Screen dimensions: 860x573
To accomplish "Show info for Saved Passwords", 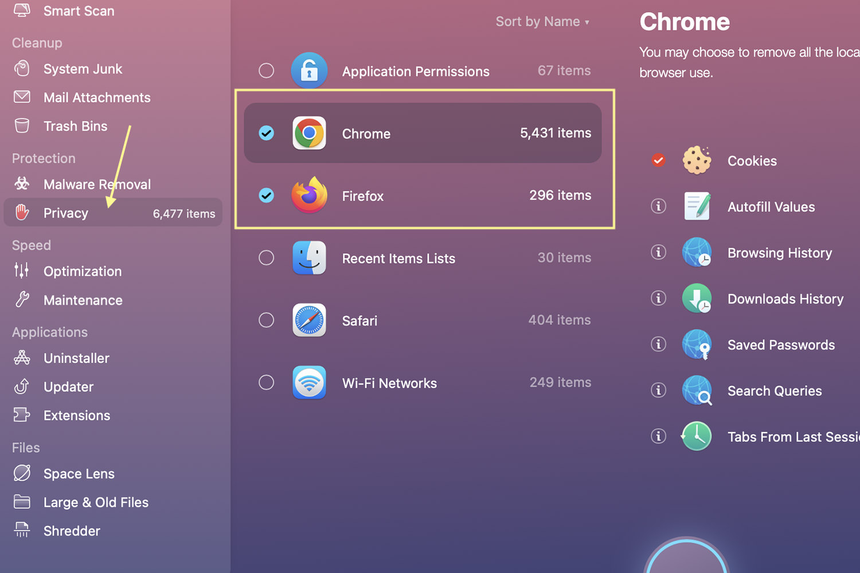I will coord(658,344).
